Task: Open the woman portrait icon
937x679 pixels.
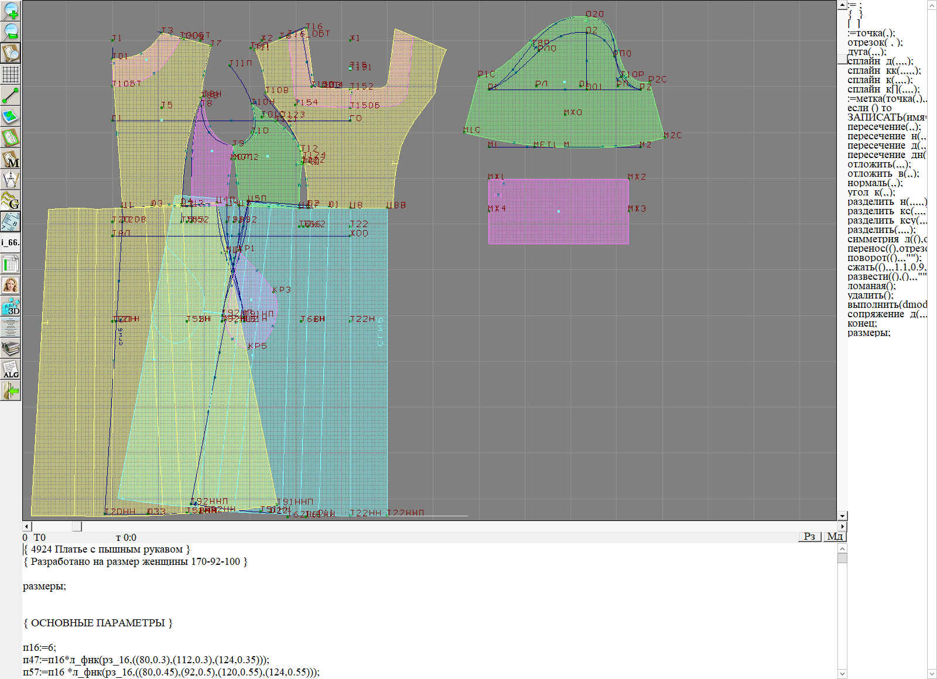Action: (11, 285)
